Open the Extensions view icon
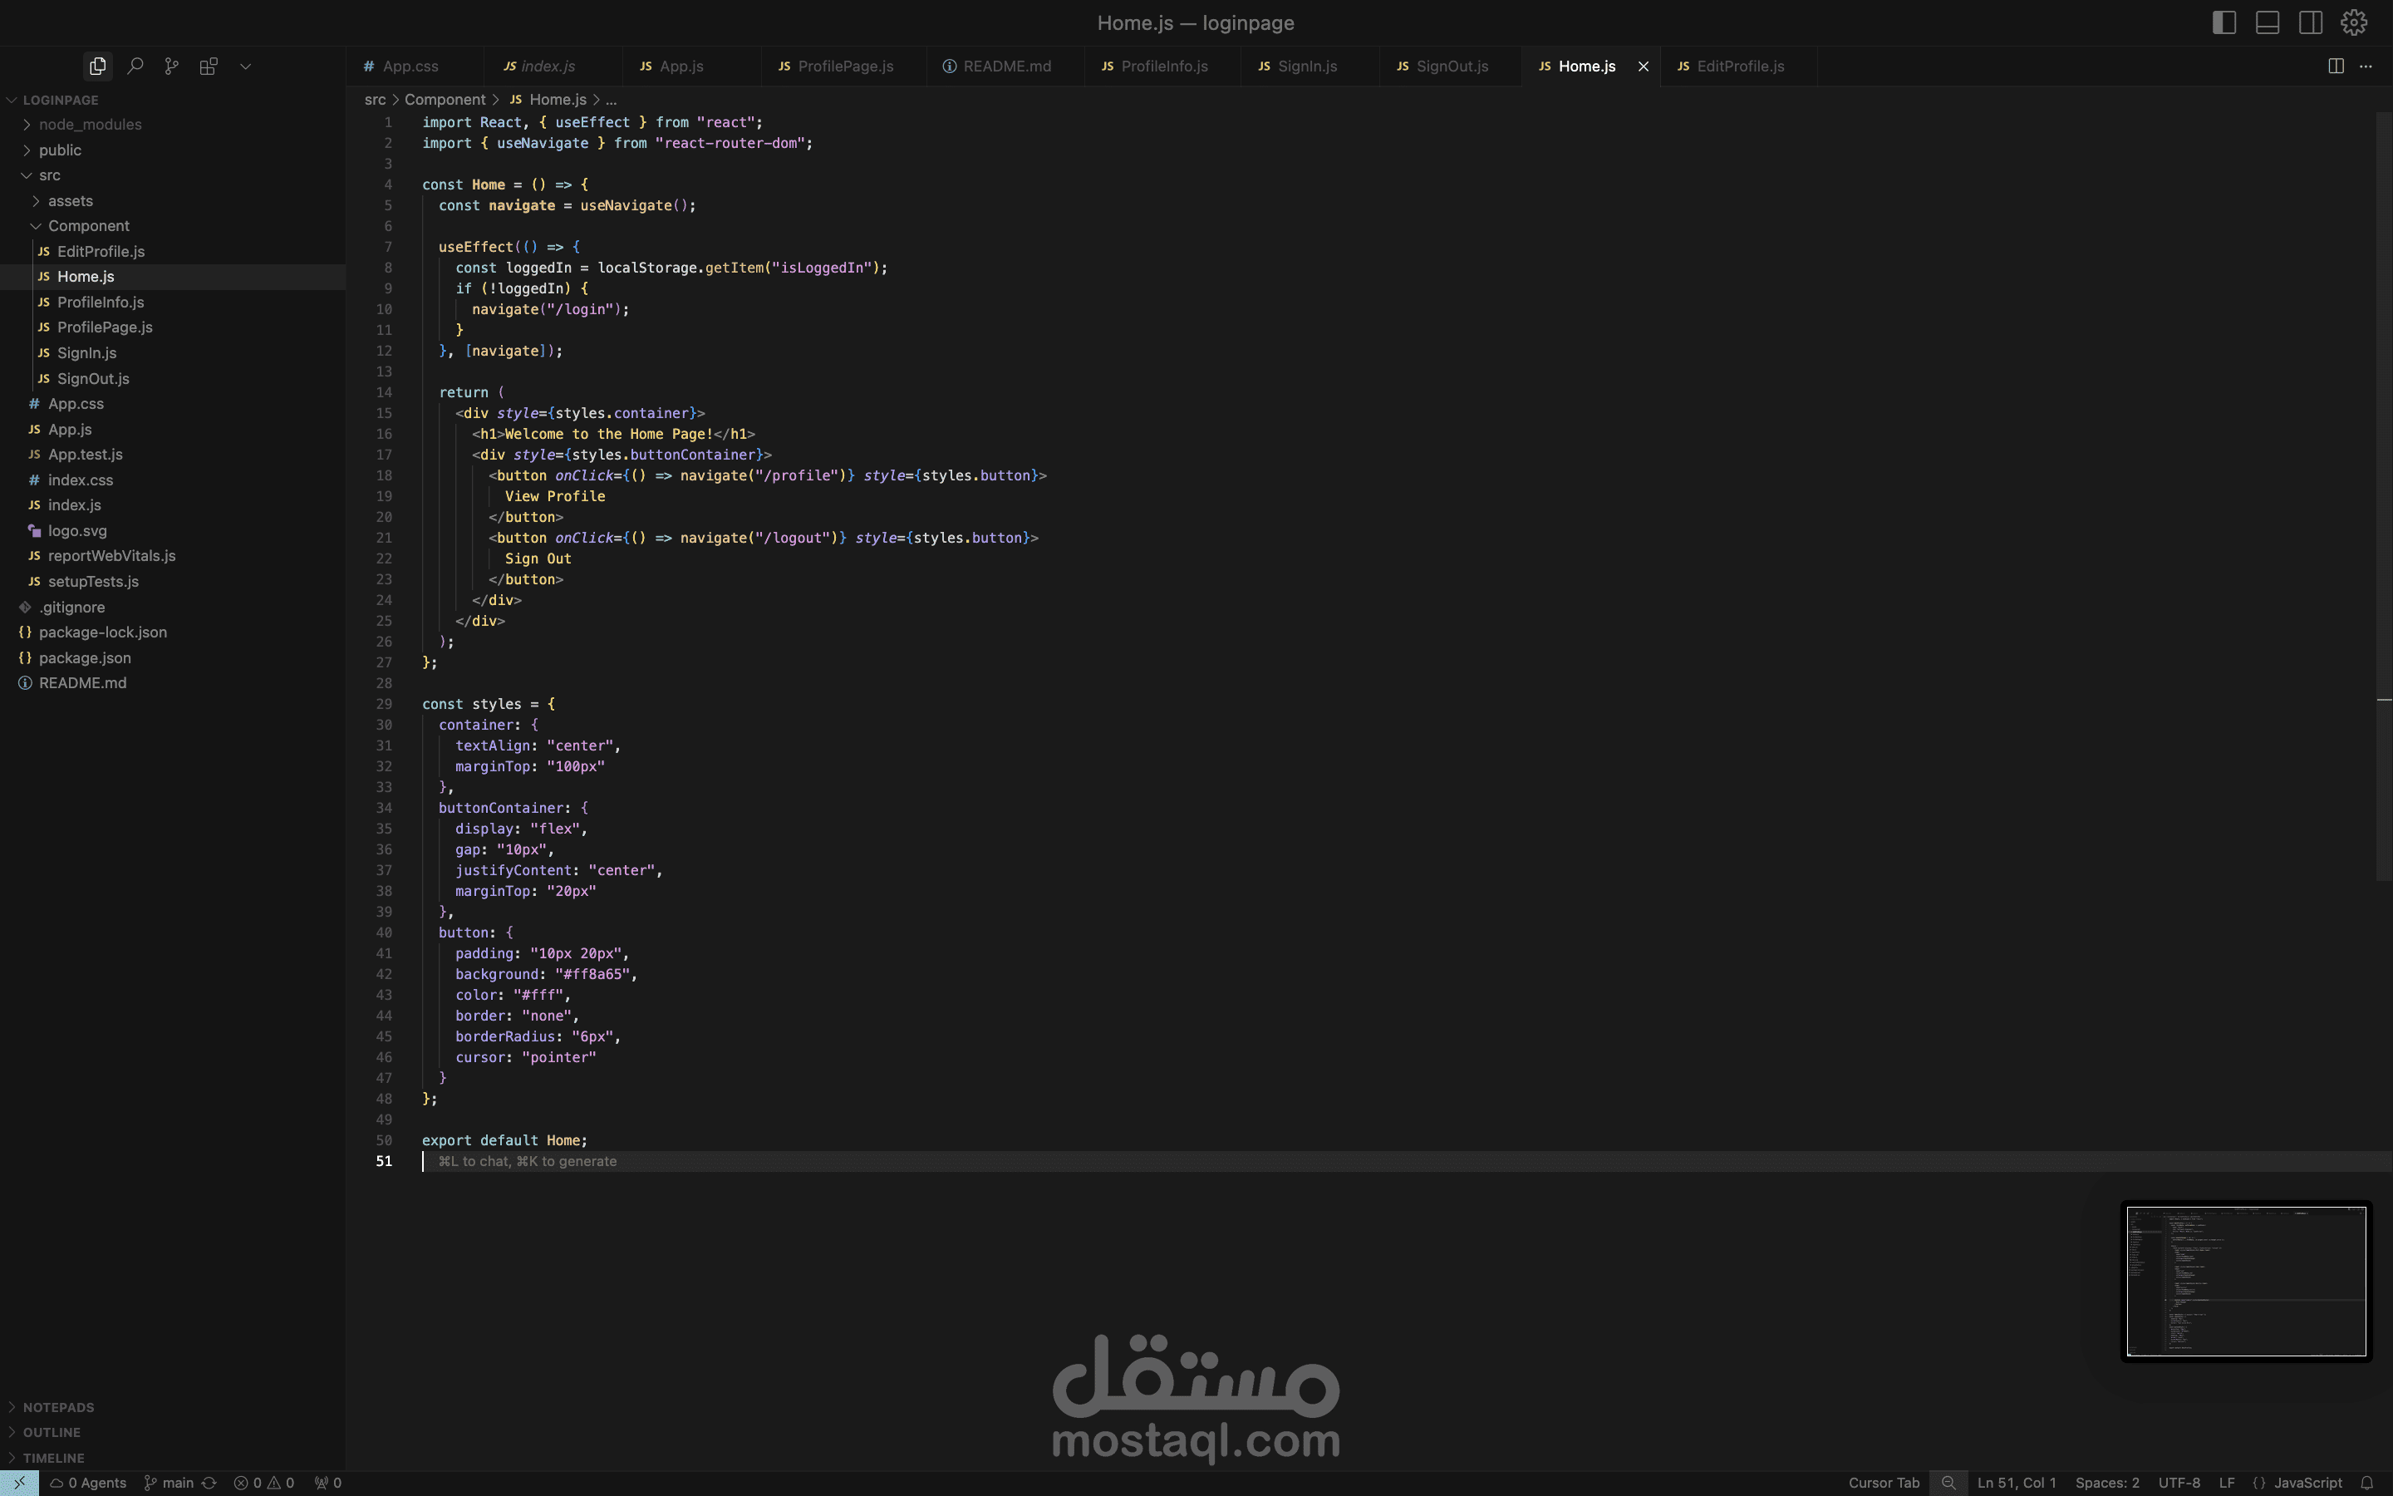 209,66
